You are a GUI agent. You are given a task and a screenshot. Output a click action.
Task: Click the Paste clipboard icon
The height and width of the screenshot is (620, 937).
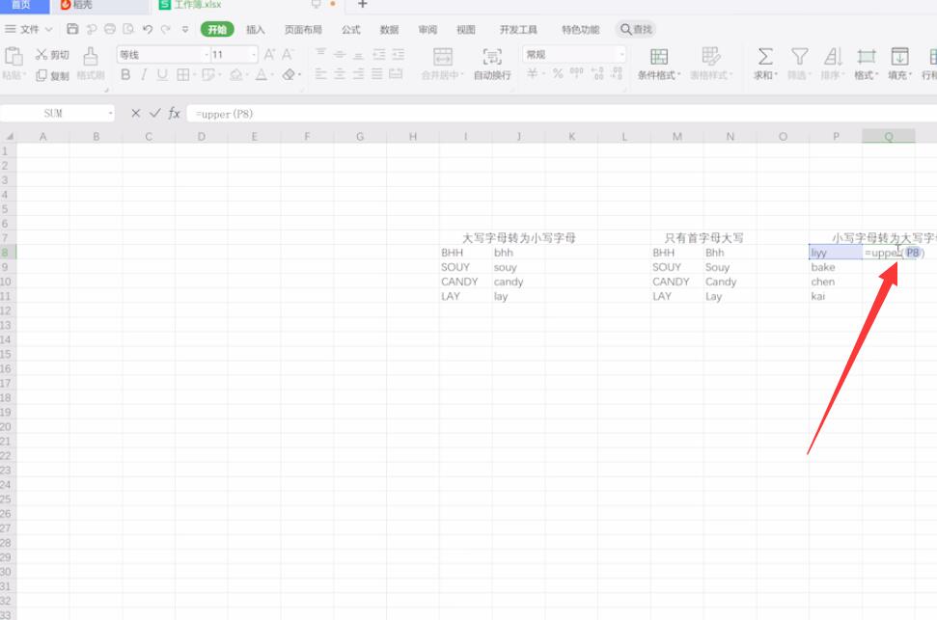pyautogui.click(x=14, y=56)
